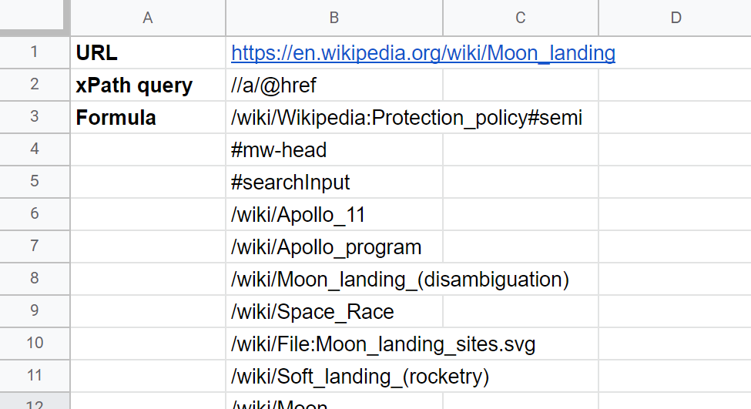
Task: Select column D header
Action: (675, 18)
